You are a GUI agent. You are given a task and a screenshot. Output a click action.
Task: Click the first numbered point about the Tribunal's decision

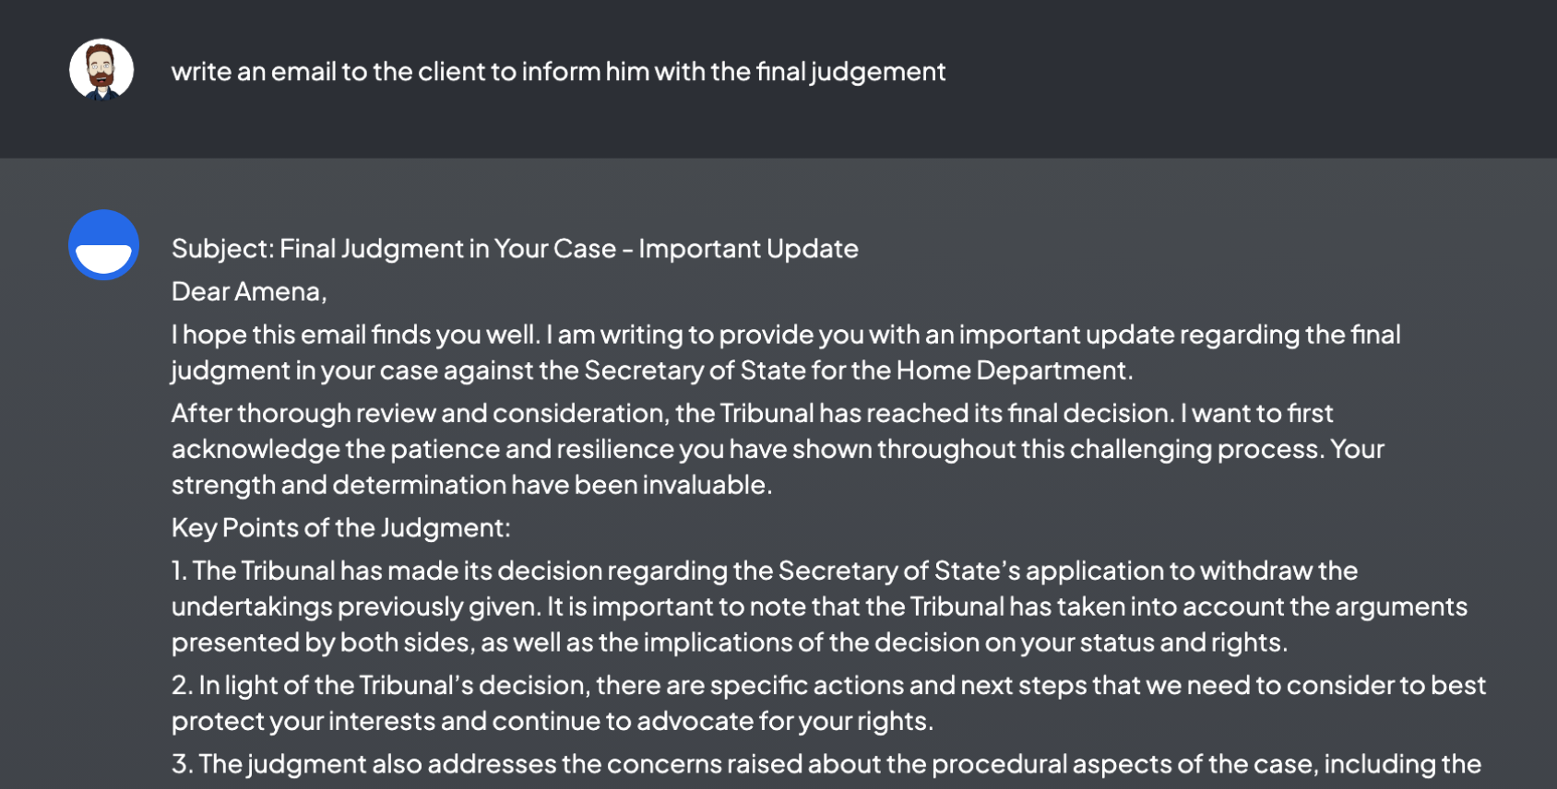[x=764, y=571]
